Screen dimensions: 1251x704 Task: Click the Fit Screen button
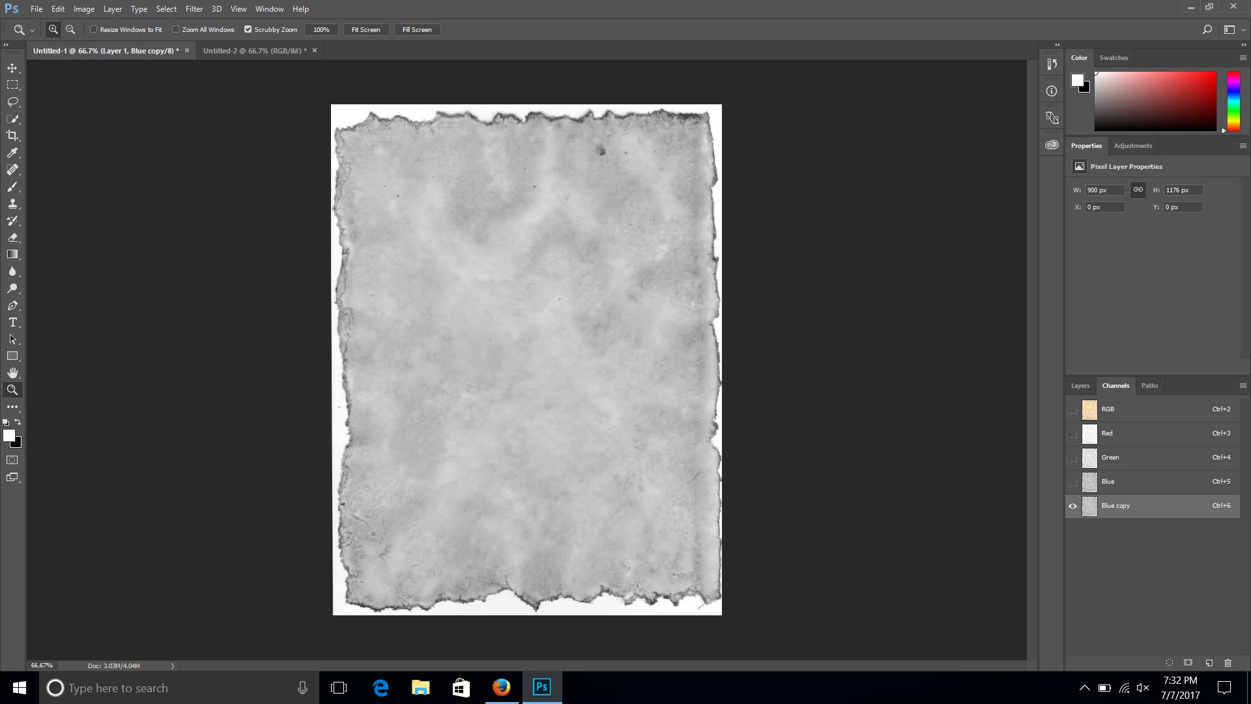pos(366,29)
